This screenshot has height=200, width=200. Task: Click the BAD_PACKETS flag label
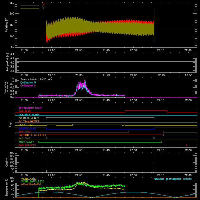27,145
